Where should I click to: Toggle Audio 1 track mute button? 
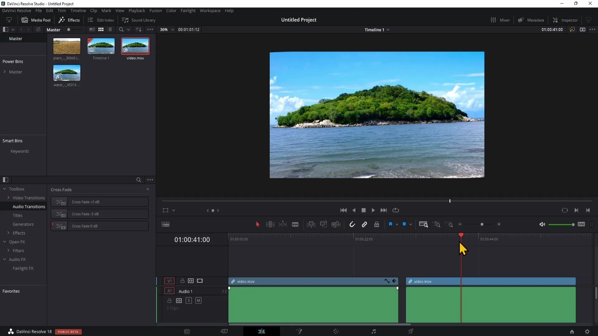(198, 300)
